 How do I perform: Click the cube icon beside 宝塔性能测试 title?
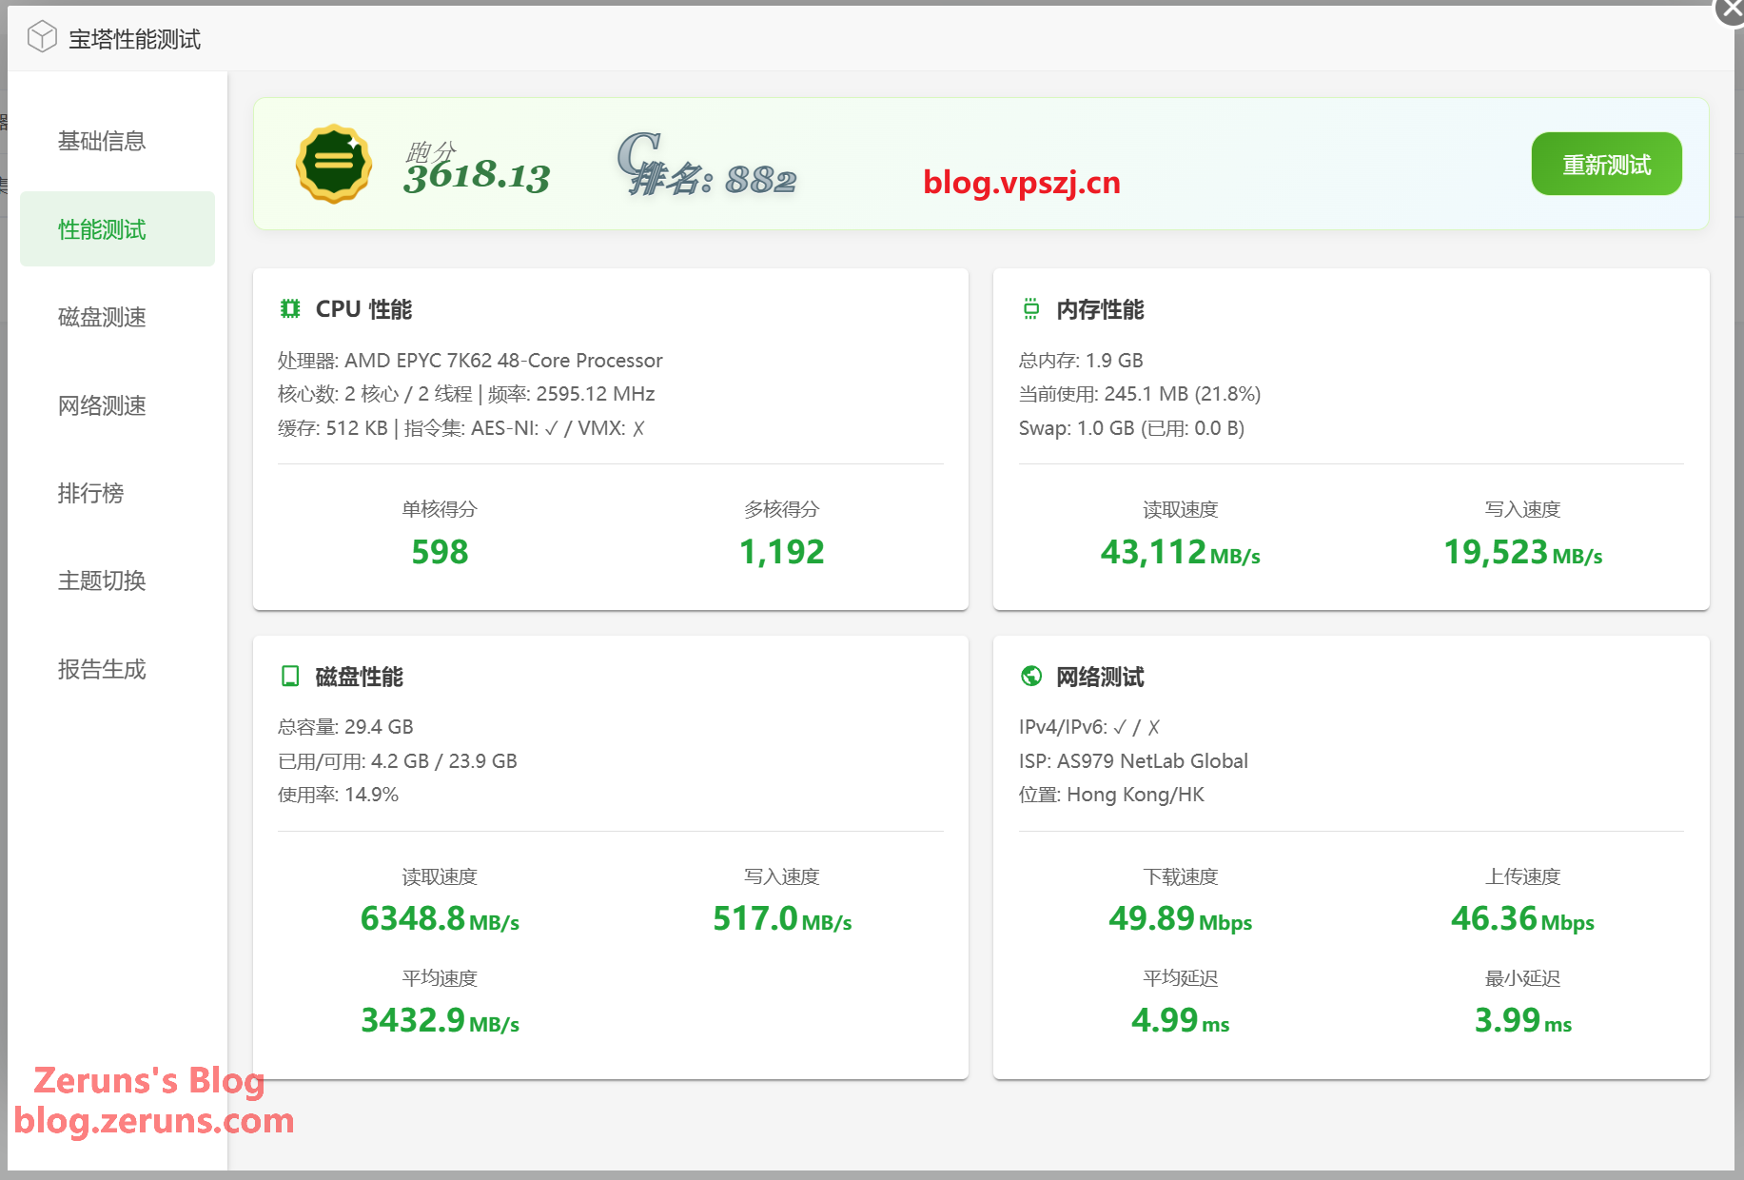tap(42, 37)
